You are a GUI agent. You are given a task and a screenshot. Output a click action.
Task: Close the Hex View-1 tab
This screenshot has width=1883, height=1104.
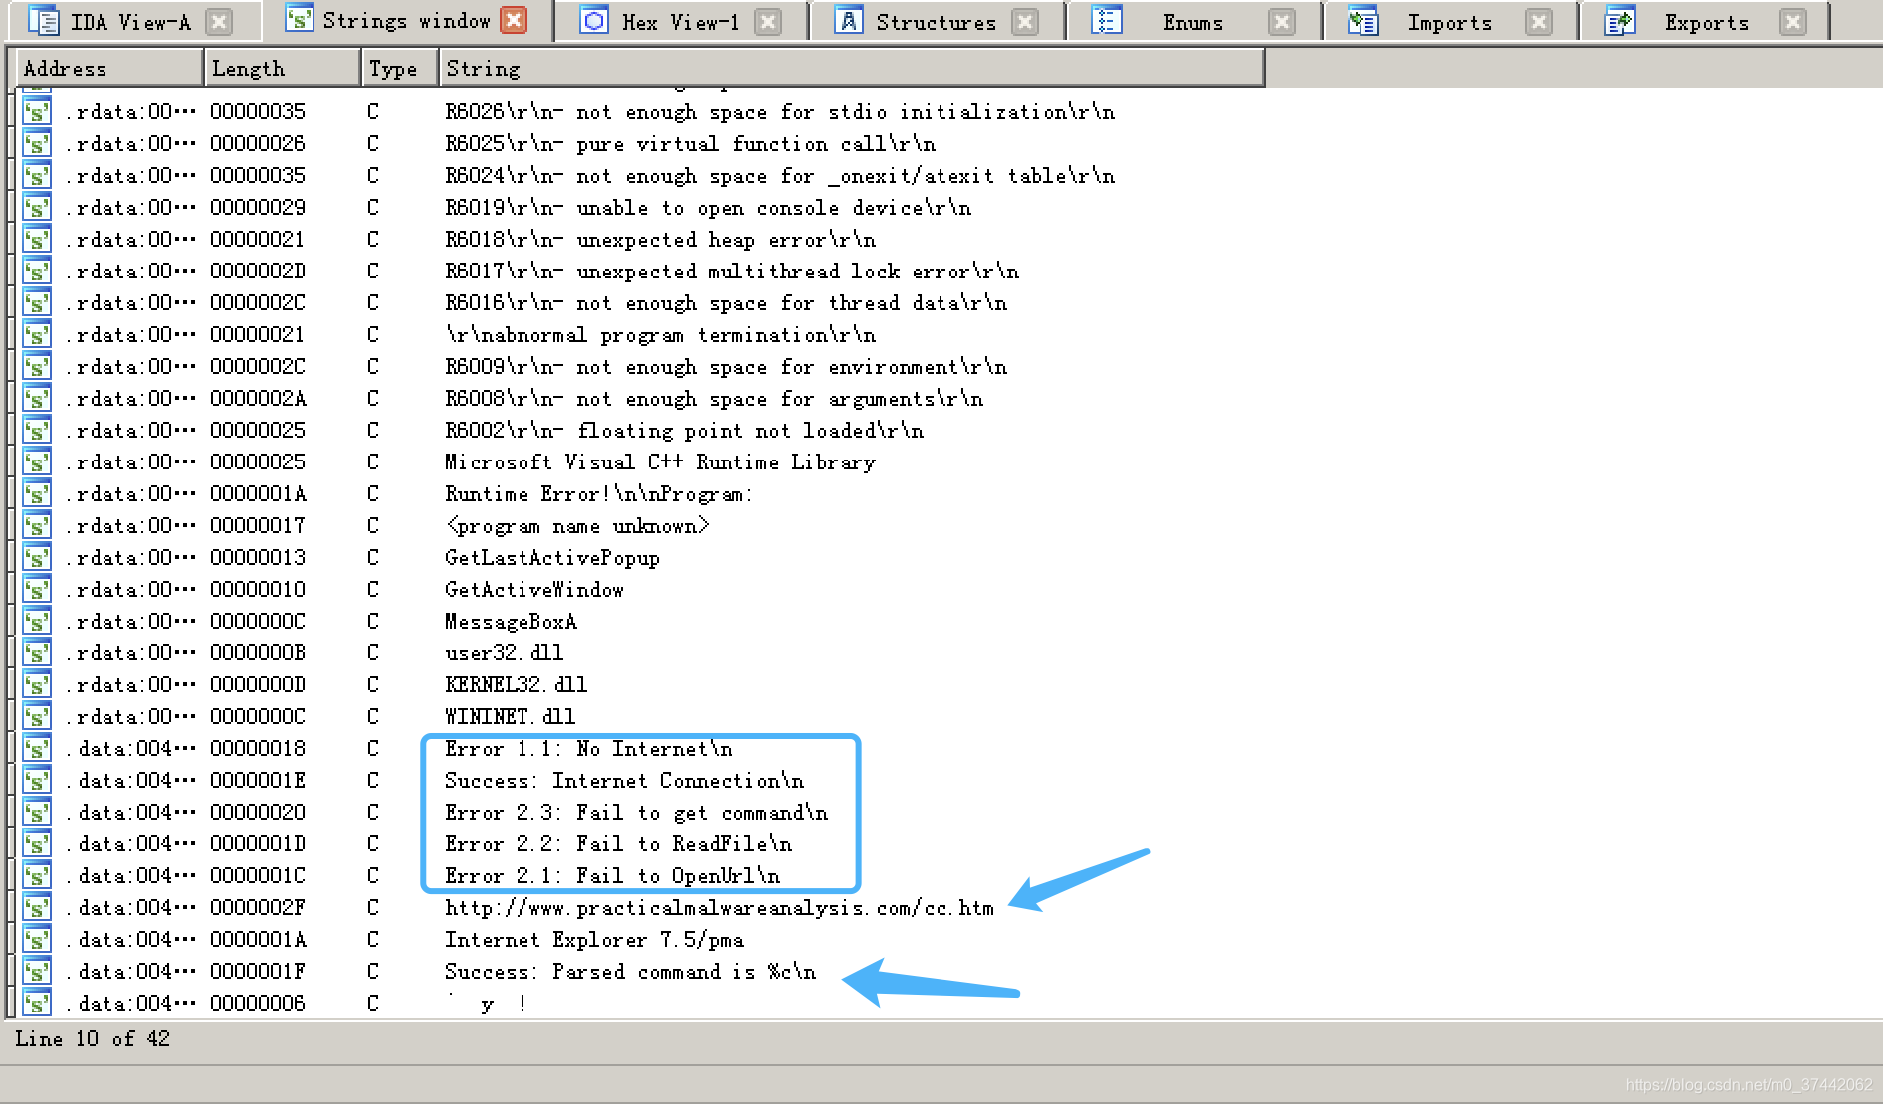tap(768, 22)
